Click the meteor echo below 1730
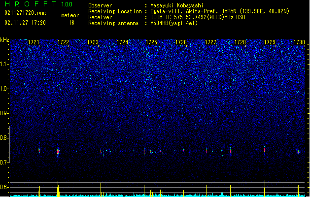The height and width of the screenshot is (197, 310). tap(298, 152)
